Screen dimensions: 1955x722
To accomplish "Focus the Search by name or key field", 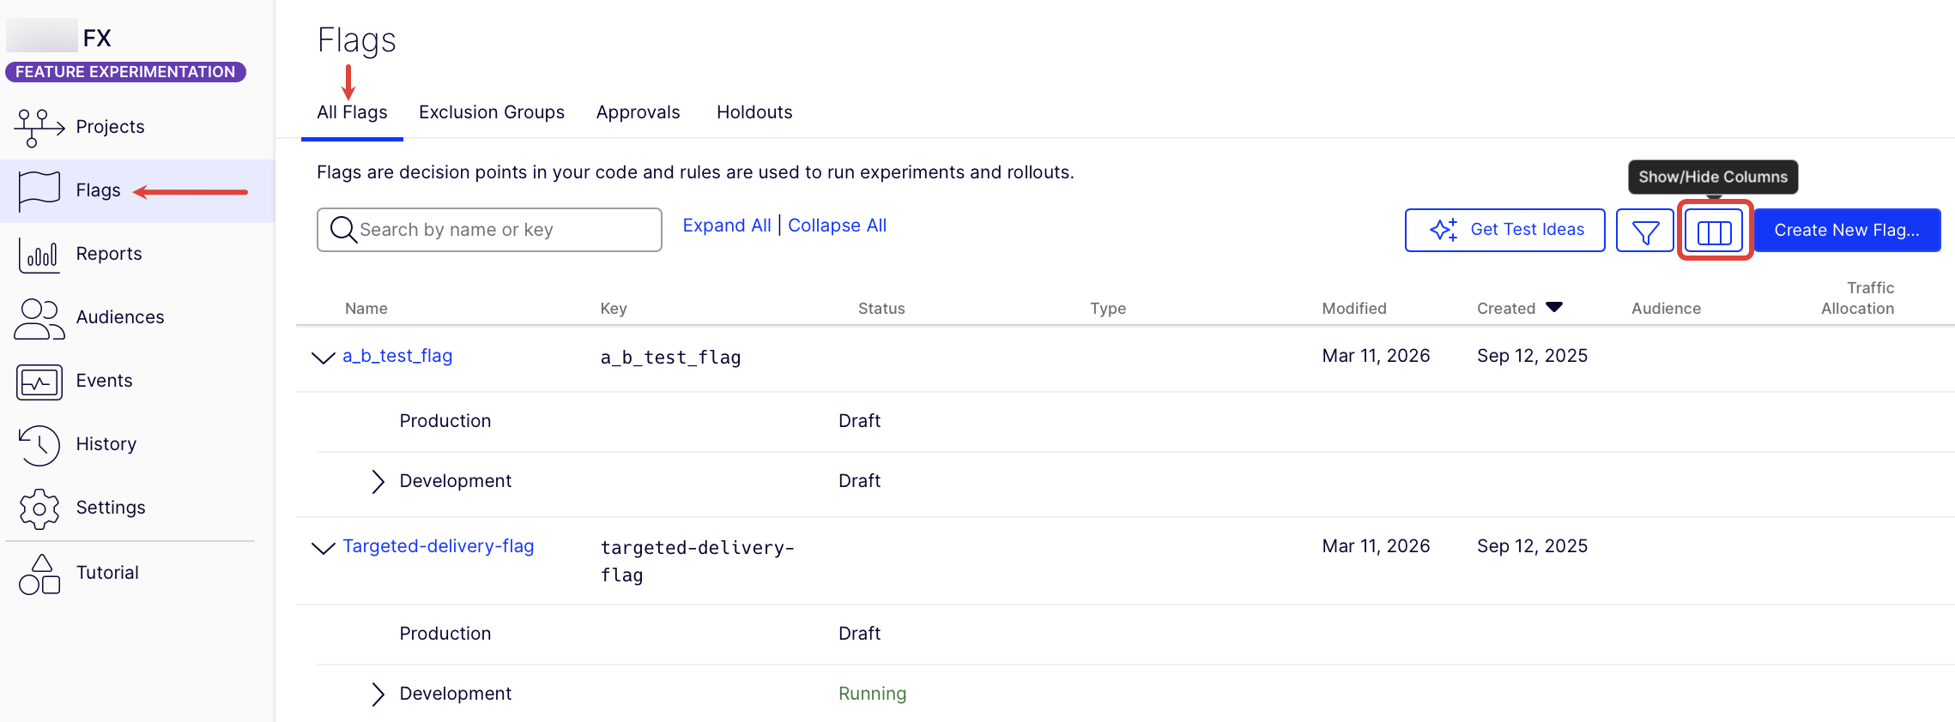I will tap(498, 230).
